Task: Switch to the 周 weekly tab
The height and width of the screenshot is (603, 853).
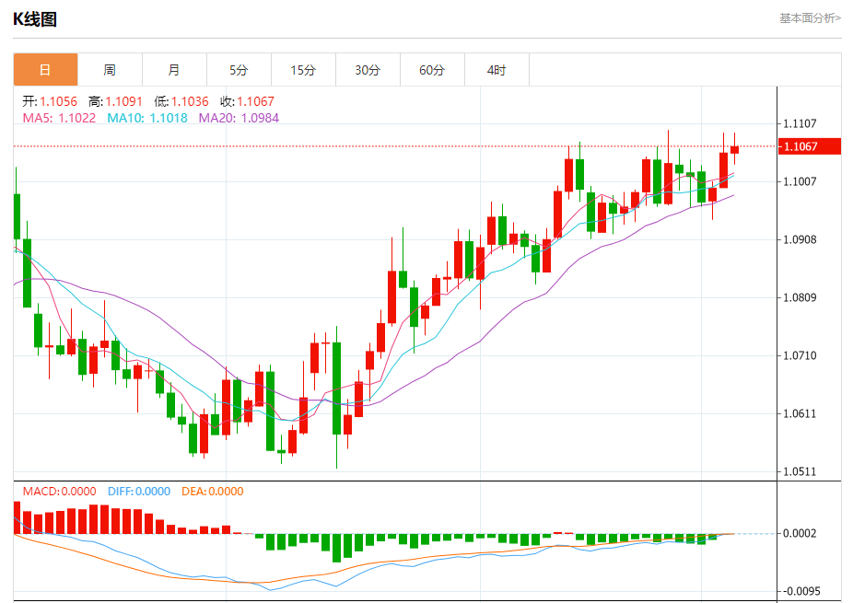Action: tap(110, 70)
